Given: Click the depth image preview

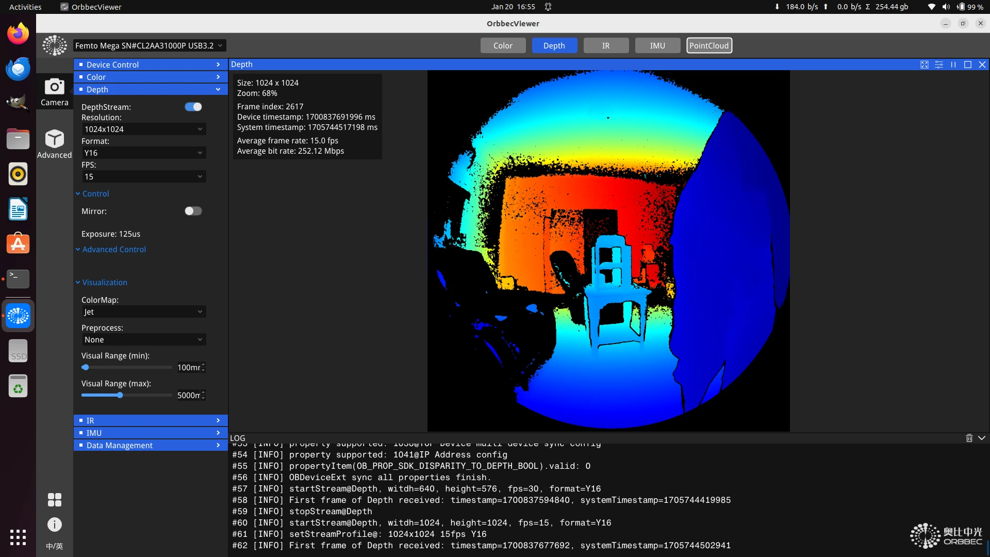Looking at the screenshot, I should coord(608,251).
